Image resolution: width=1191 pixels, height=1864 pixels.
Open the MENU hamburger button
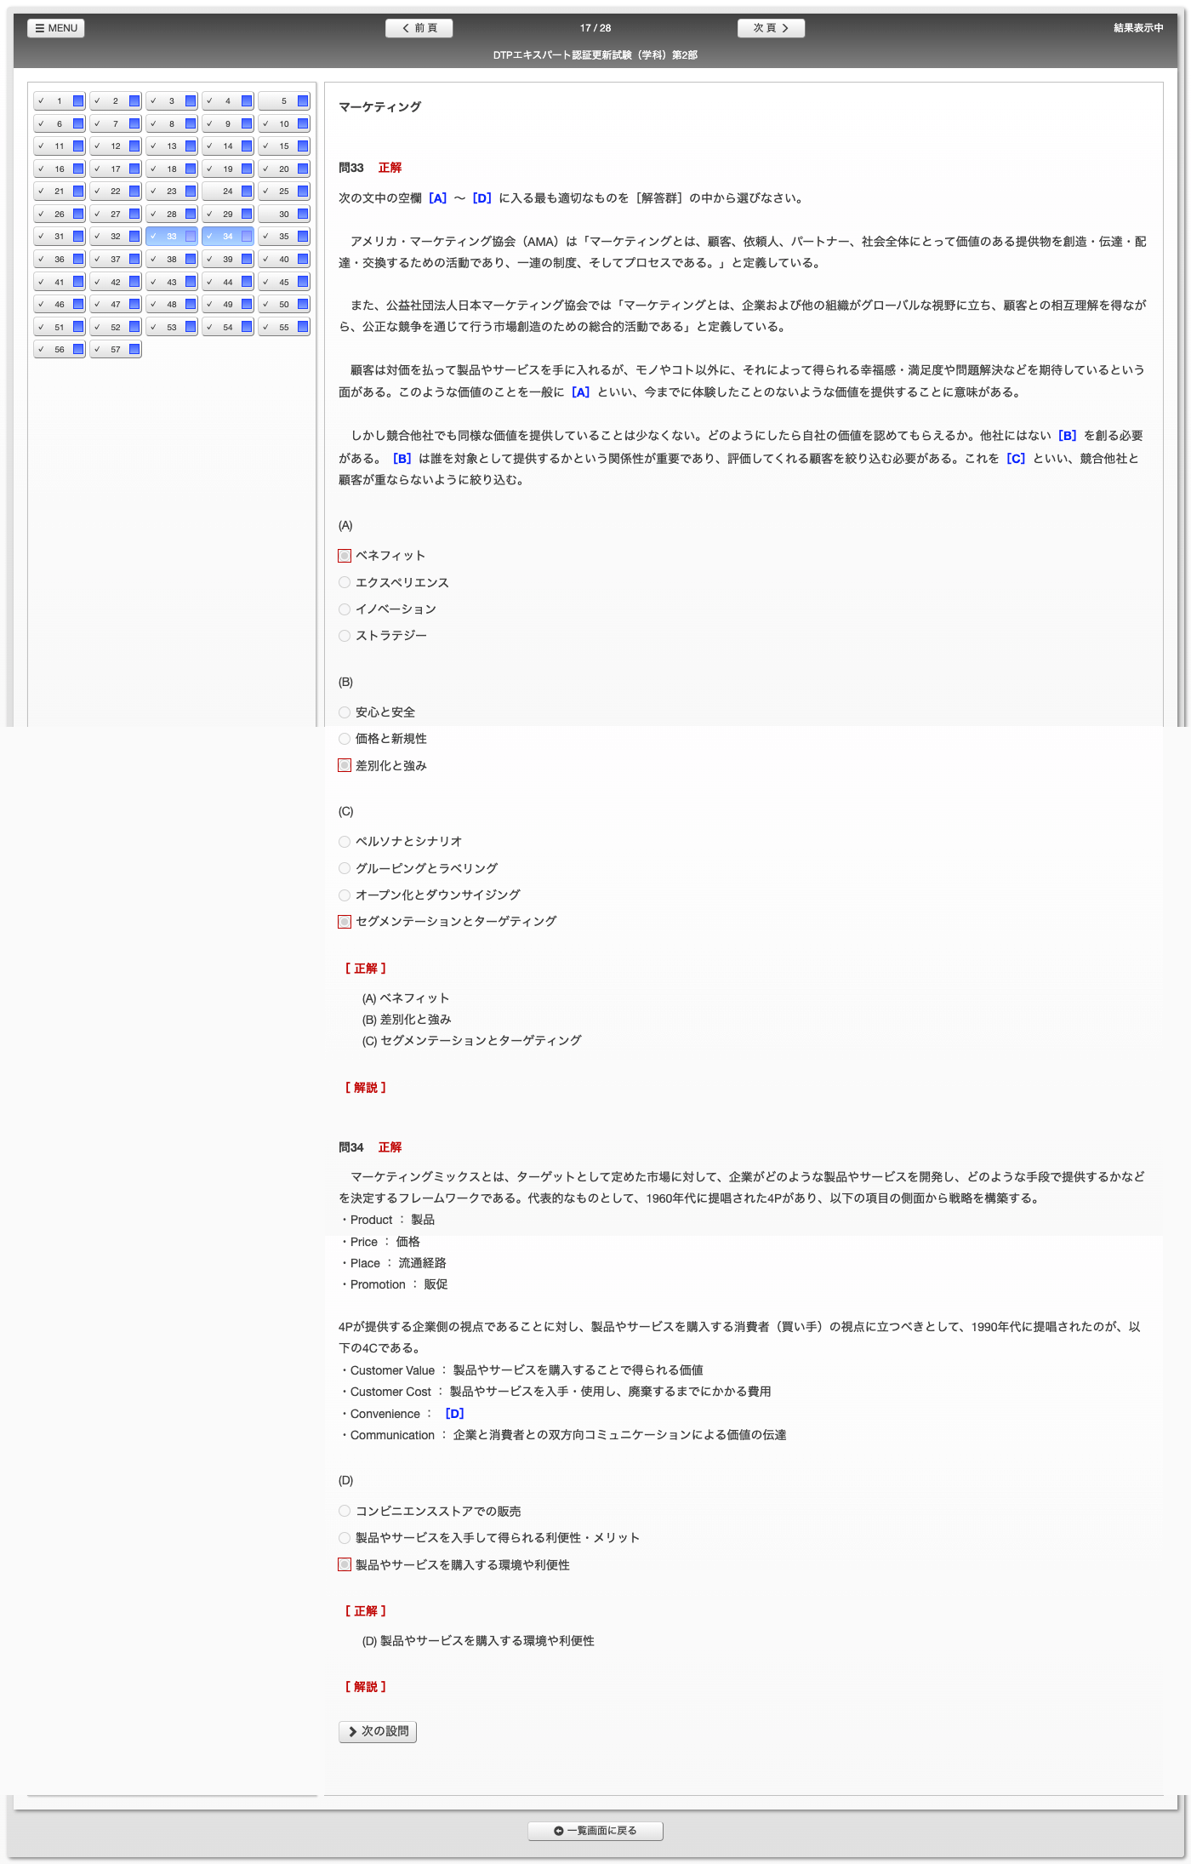(56, 28)
